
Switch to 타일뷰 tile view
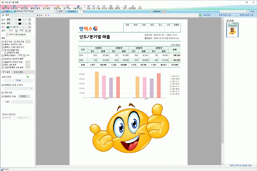point(111,7)
